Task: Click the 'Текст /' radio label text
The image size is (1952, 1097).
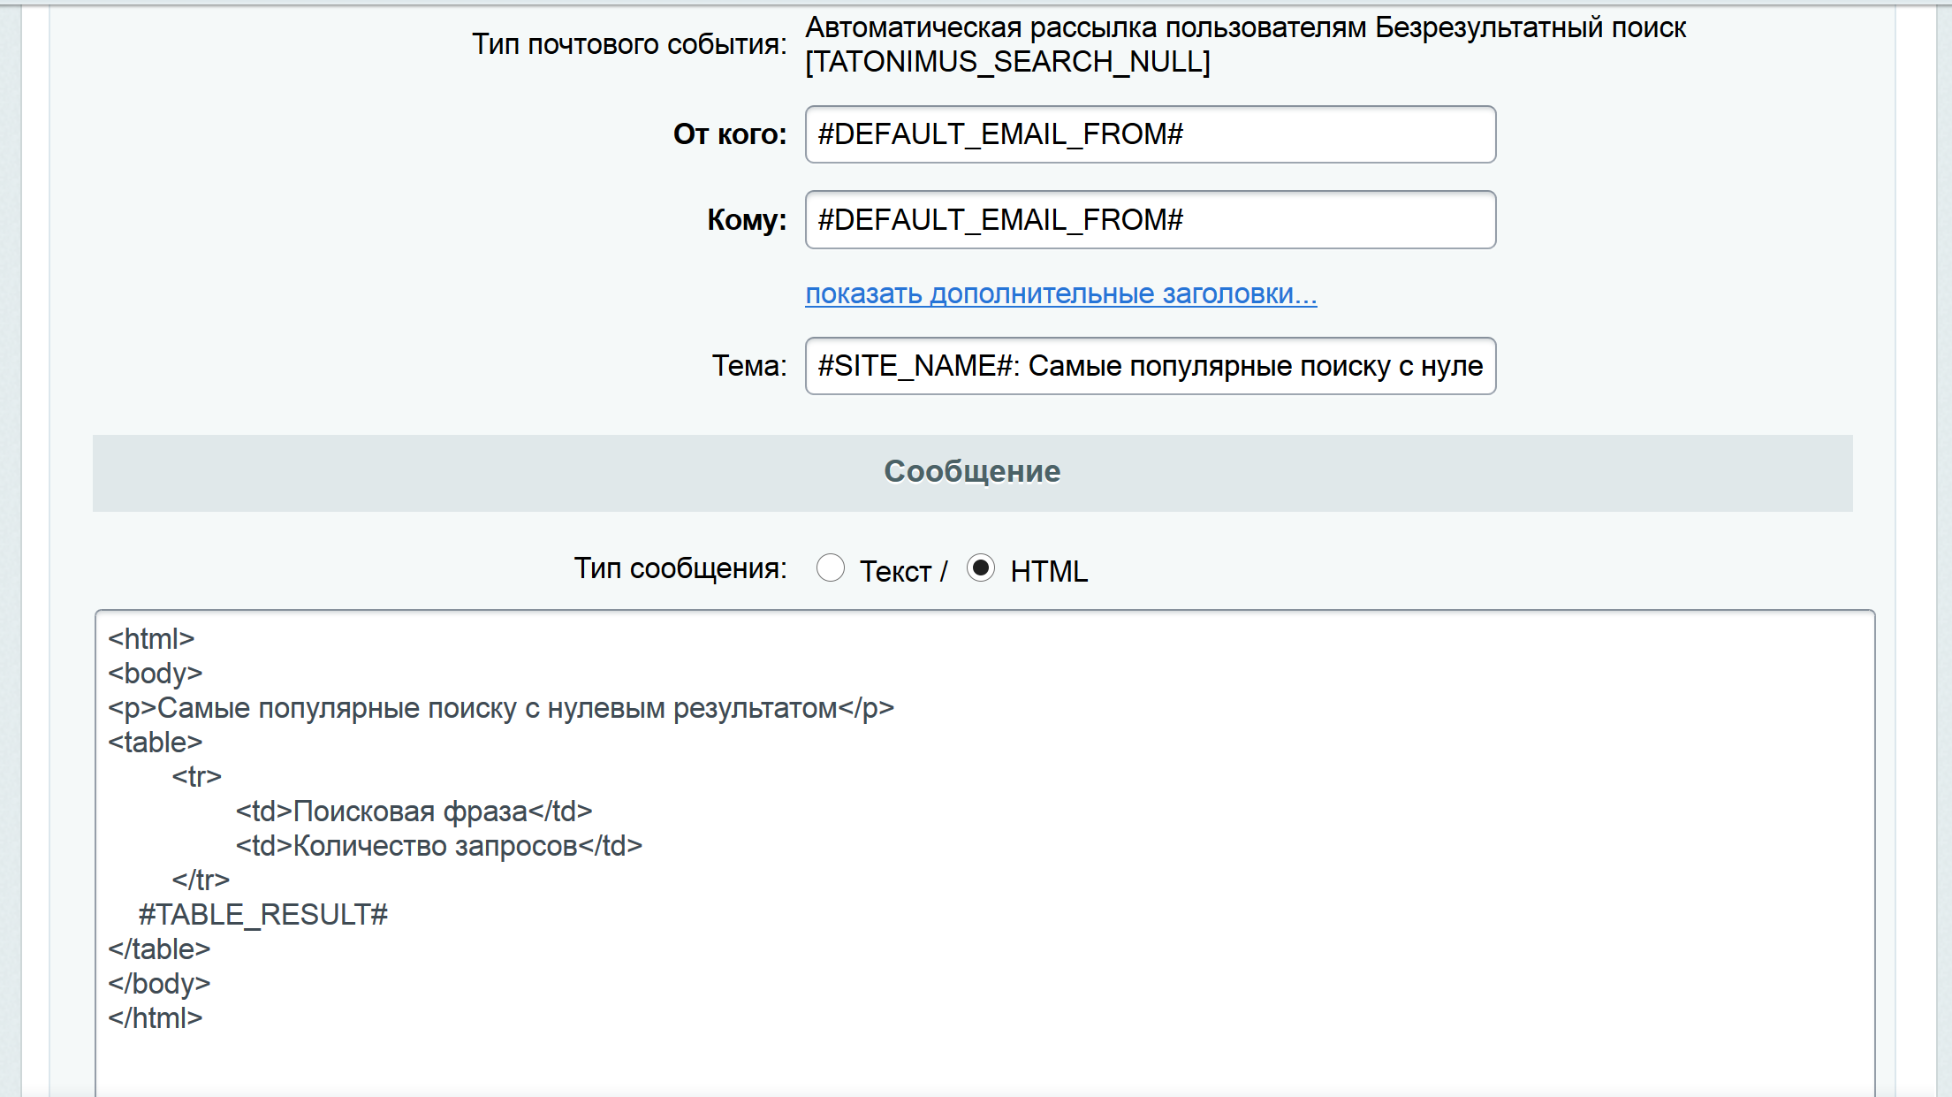Action: click(902, 572)
